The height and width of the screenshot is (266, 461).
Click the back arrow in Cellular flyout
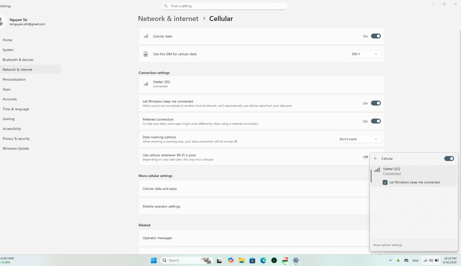[x=376, y=159]
